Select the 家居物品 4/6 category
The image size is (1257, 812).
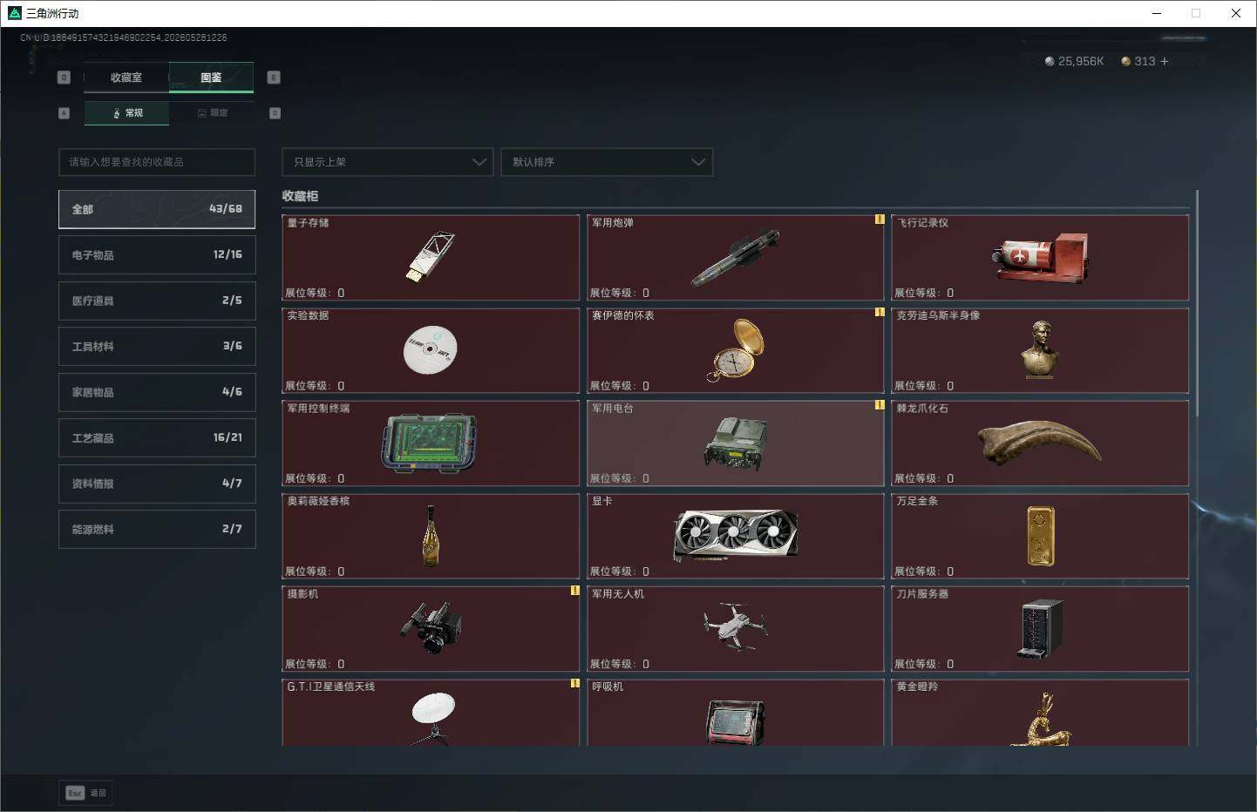157,392
